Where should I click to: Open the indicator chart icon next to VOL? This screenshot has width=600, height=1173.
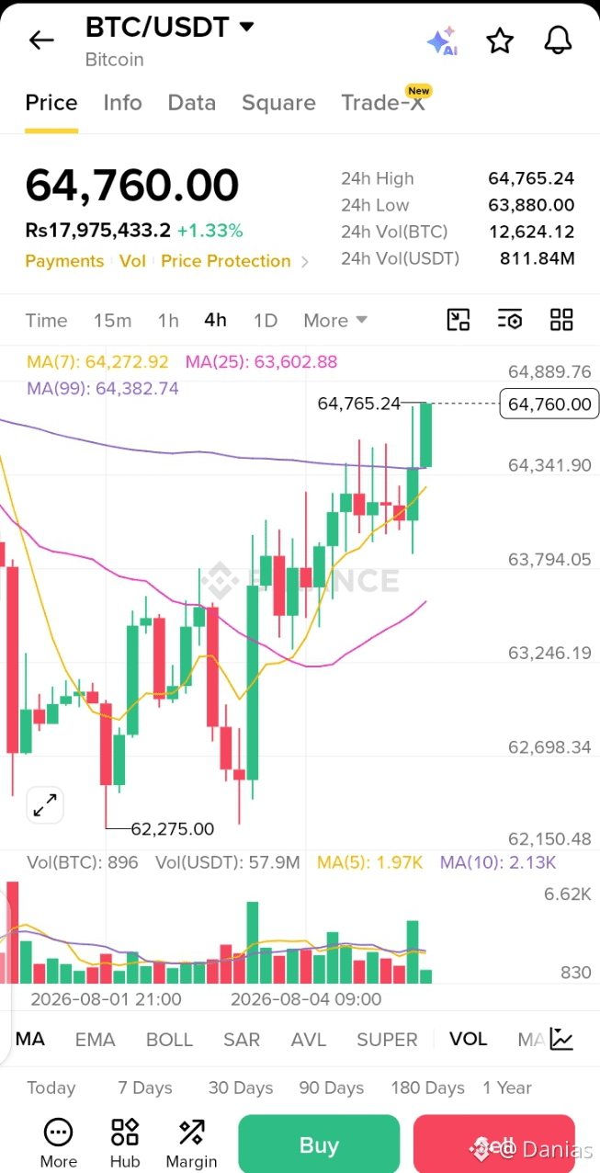pyautogui.click(x=561, y=1039)
